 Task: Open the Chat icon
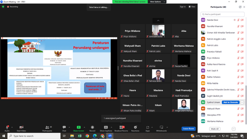tap(64, 127)
